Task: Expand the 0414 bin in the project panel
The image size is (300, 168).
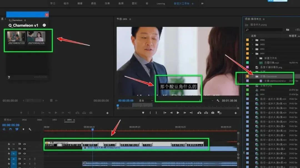Action: pos(252,53)
